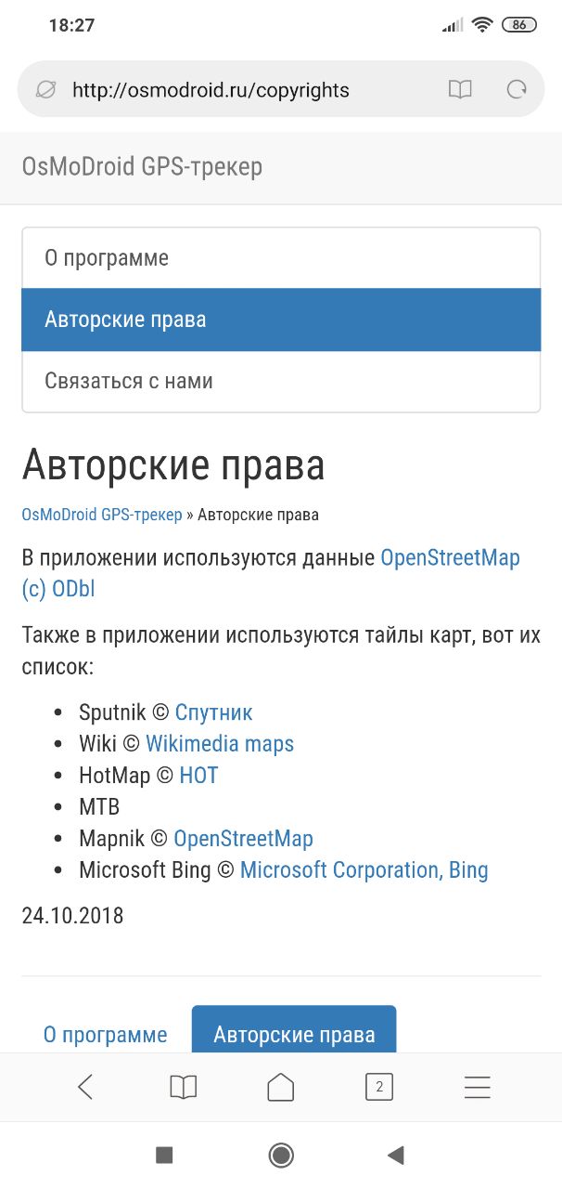Open the browser hamburger menu
Image resolution: width=562 pixels, height=1189 pixels.
pyautogui.click(x=477, y=1087)
